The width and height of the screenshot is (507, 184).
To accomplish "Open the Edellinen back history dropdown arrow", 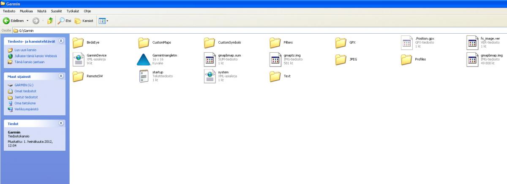I will click(x=27, y=21).
